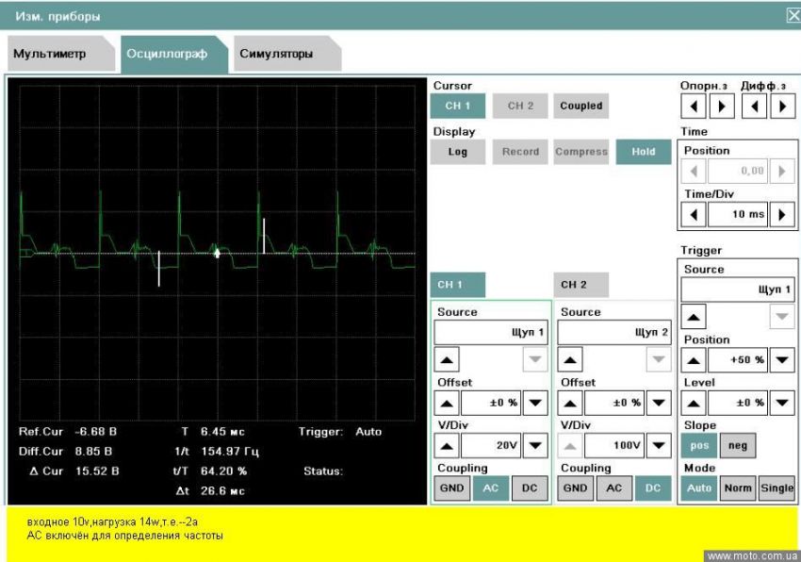Click the CH 2 V/Div 100V value
The height and width of the screenshot is (562, 801).
[x=614, y=446]
